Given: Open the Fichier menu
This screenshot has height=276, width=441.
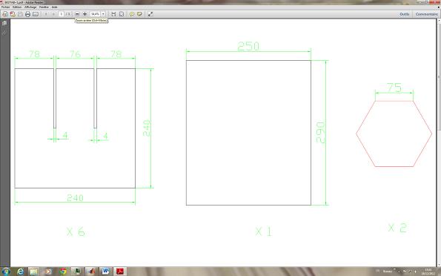Looking at the screenshot, I should [6, 7].
